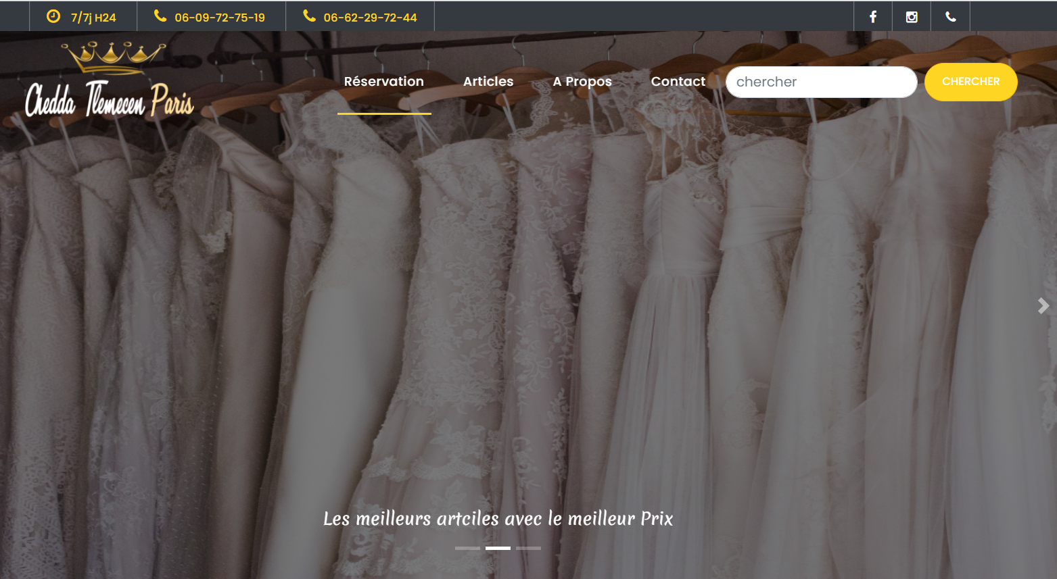The width and height of the screenshot is (1057, 579).
Task: Open the Articles menu item
Action: coord(488,81)
